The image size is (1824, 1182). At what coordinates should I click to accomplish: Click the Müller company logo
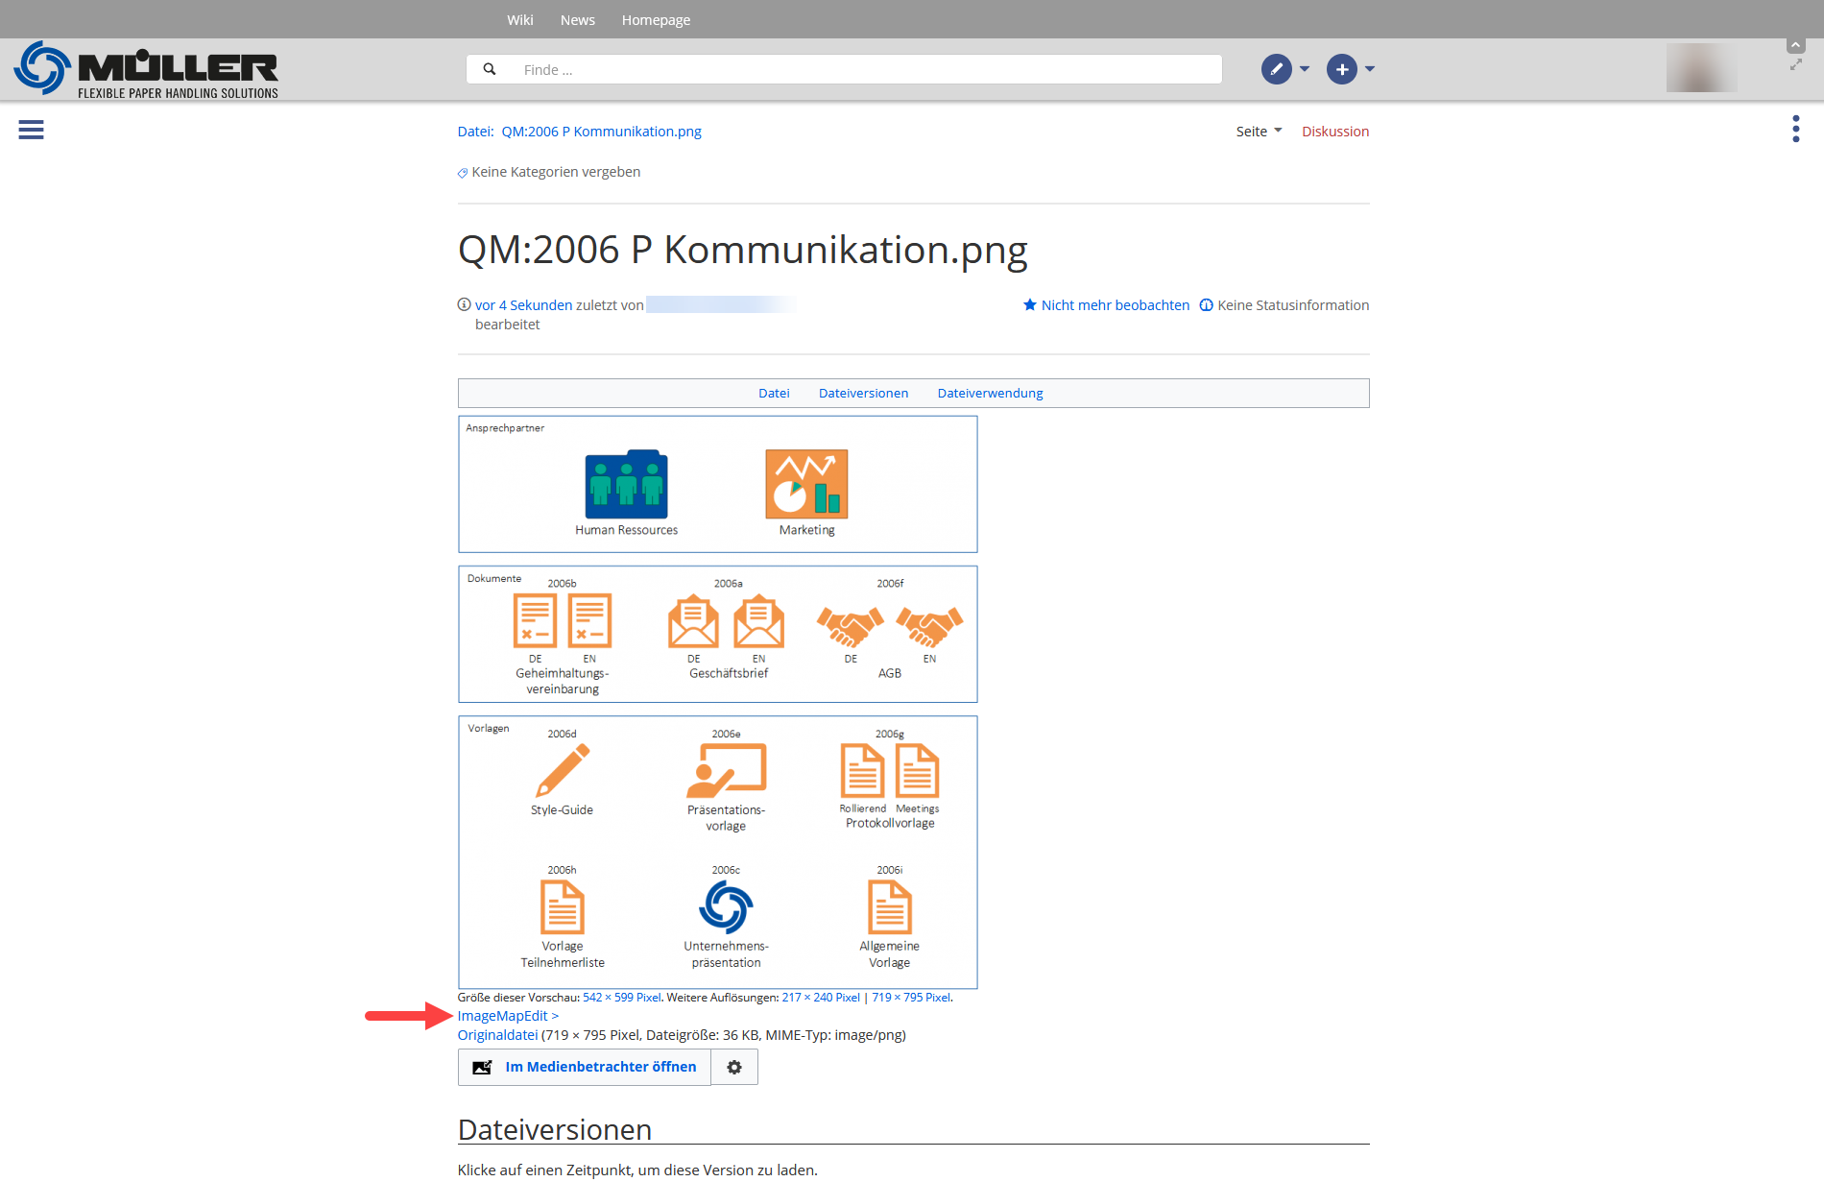(146, 69)
